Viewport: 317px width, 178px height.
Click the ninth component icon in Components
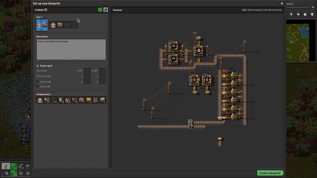(x=96, y=100)
